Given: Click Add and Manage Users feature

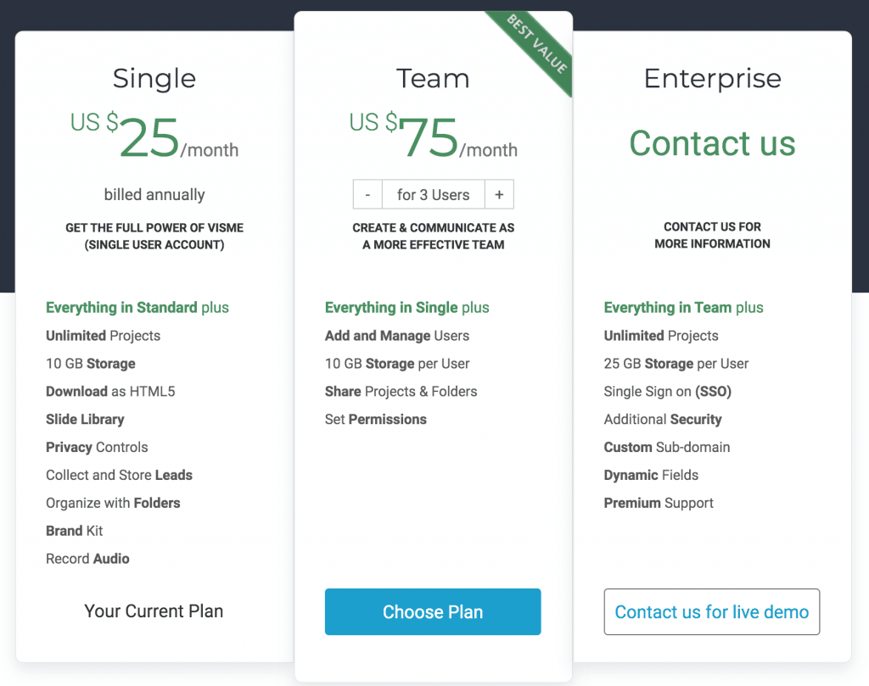Looking at the screenshot, I should (x=397, y=336).
